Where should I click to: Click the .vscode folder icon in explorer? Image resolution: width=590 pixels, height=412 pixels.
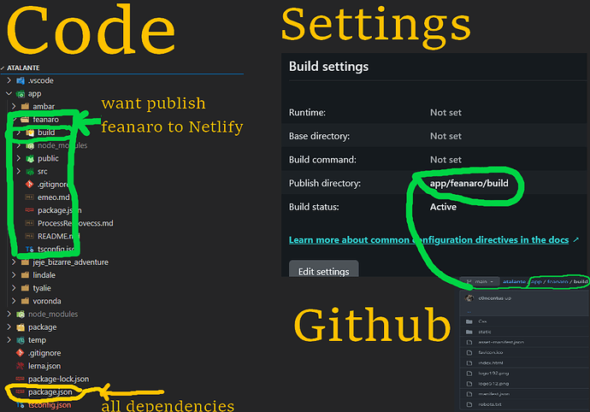pyautogui.click(x=21, y=80)
